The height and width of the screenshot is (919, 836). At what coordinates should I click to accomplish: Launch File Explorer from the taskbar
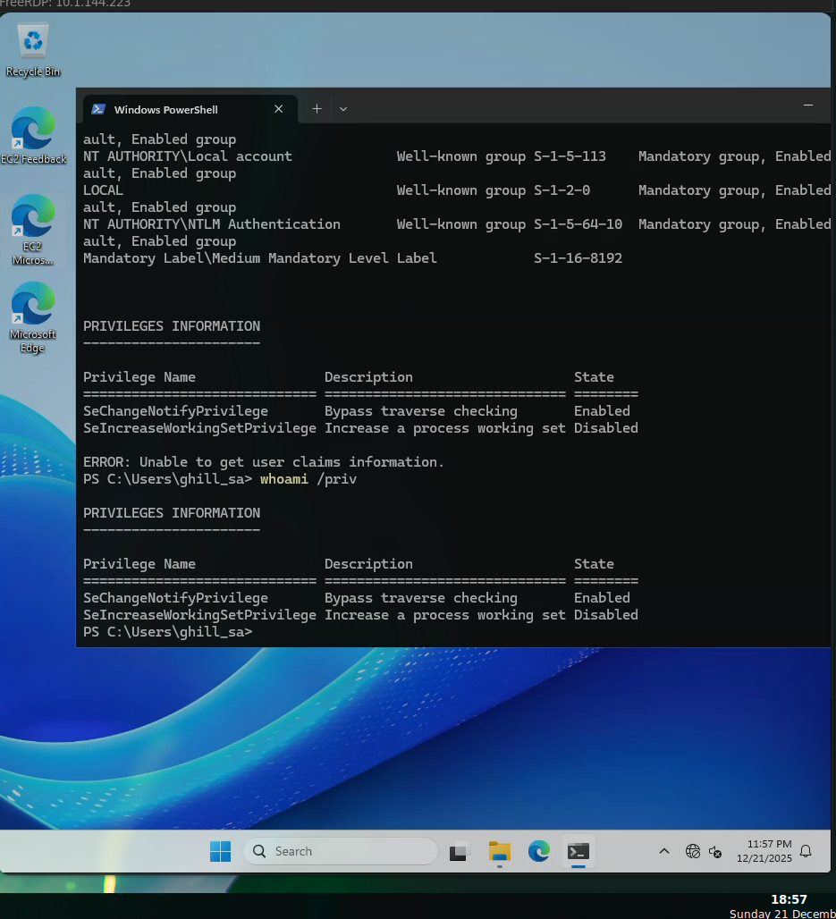tap(499, 852)
